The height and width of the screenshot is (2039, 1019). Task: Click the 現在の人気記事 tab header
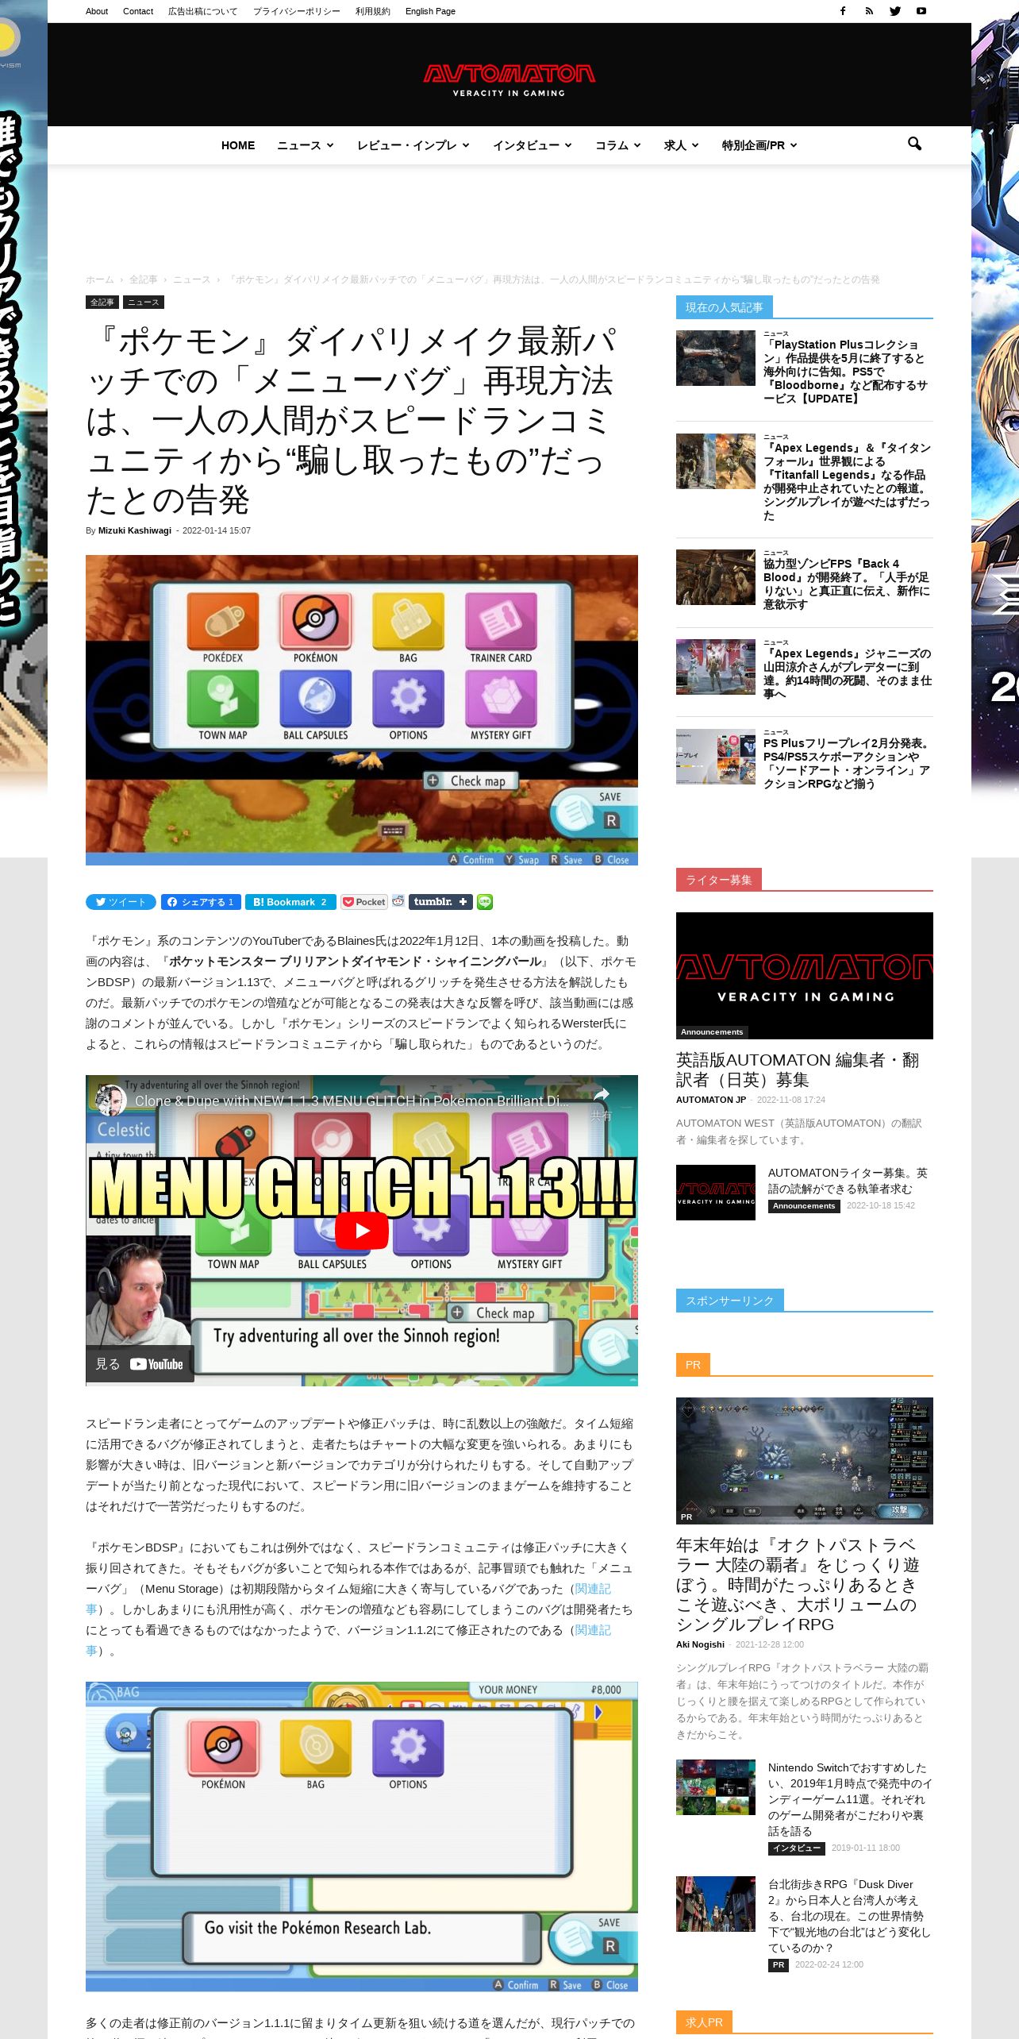point(725,307)
